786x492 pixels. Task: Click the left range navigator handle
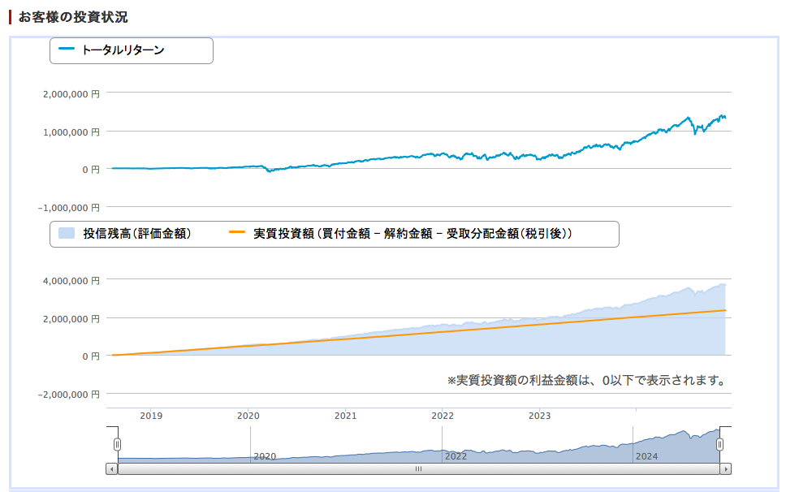point(117,444)
